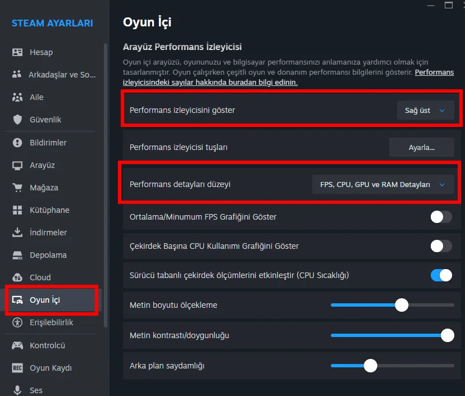The width and height of the screenshot is (465, 396).
Task: Click the Metin boyutu ölçekleme slider handle
Action: [x=402, y=305]
